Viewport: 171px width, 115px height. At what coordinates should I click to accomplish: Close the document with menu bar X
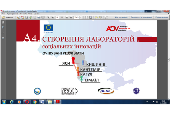click(169, 14)
